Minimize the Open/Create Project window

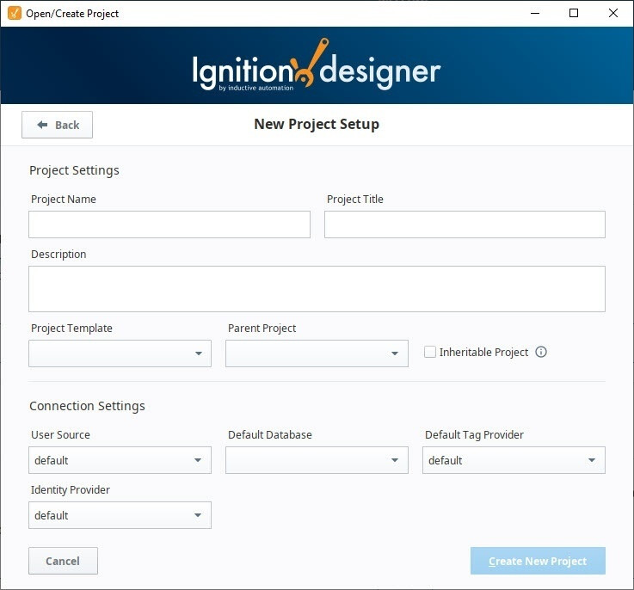(x=535, y=14)
